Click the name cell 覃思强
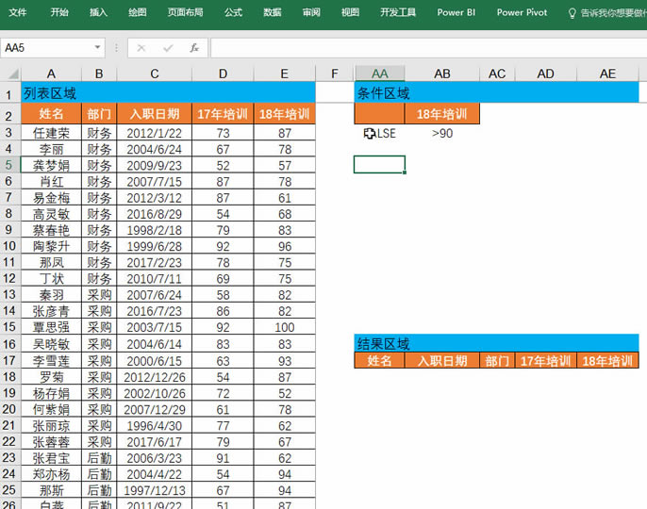The height and width of the screenshot is (509, 647). (x=51, y=327)
